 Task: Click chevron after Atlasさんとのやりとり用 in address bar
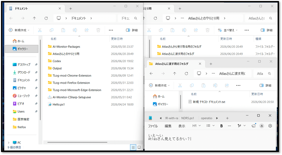[225, 18]
